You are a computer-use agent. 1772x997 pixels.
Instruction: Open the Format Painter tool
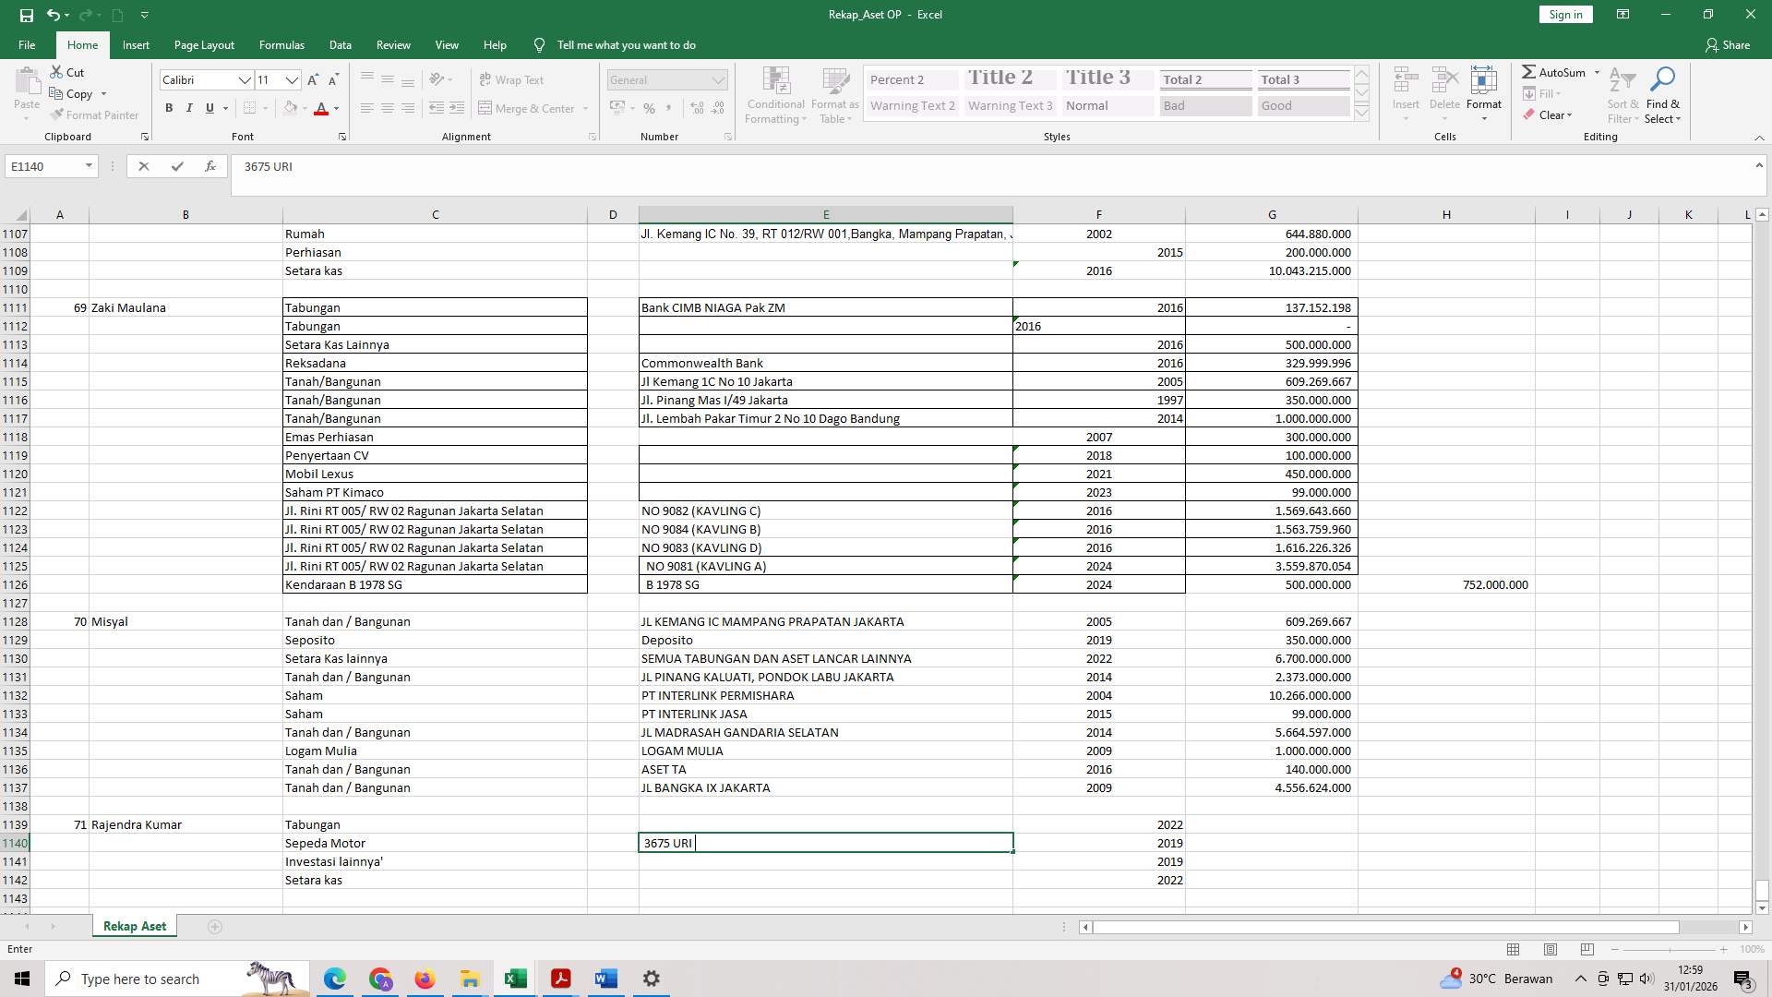[95, 114]
